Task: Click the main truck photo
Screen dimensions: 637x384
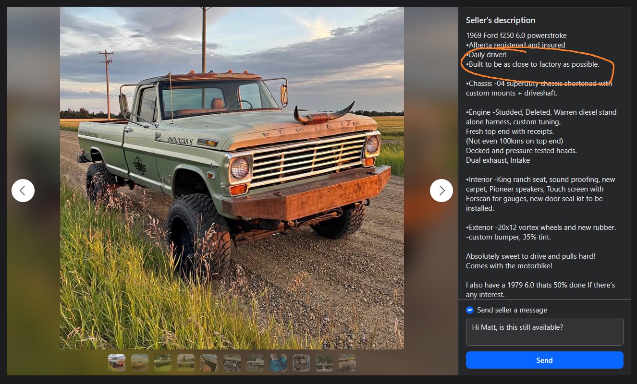Action: [x=232, y=178]
